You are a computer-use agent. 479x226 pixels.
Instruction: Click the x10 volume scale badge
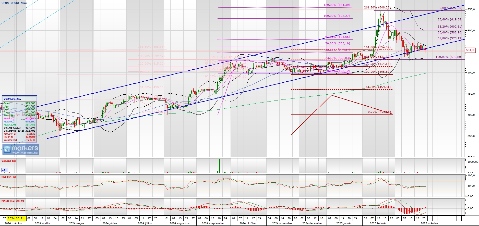tap(5, 170)
